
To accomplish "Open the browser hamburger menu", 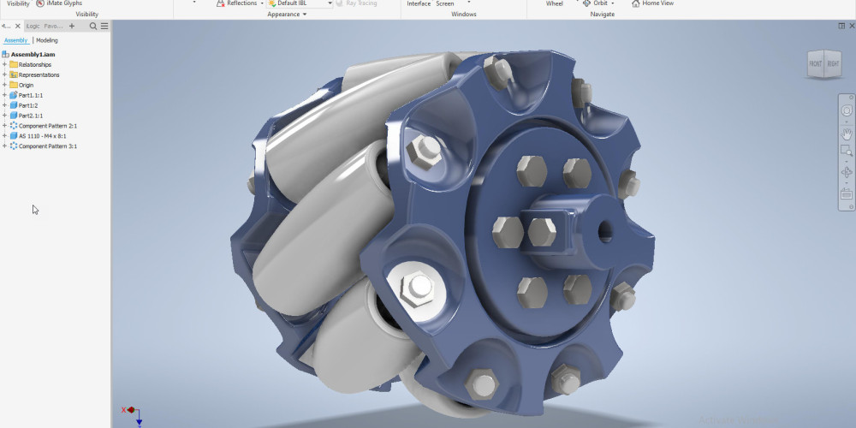I will pyautogui.click(x=104, y=26).
